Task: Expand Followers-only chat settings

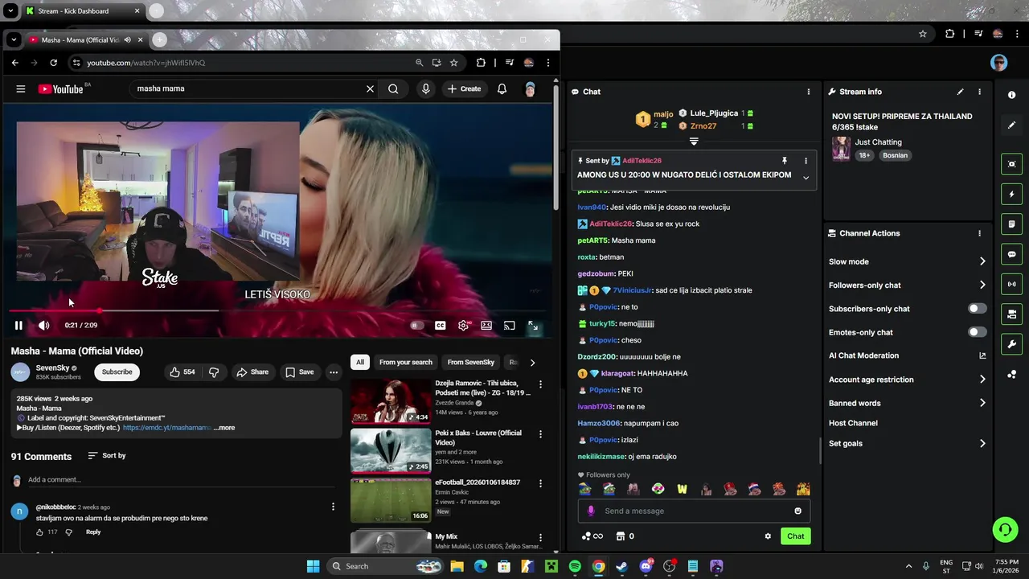Action: (908, 285)
